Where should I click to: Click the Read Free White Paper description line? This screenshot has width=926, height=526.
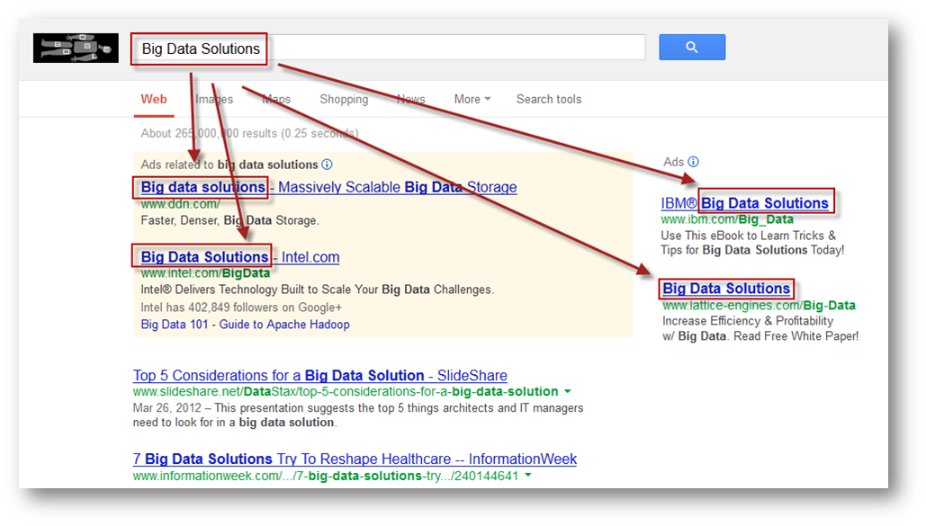760,336
